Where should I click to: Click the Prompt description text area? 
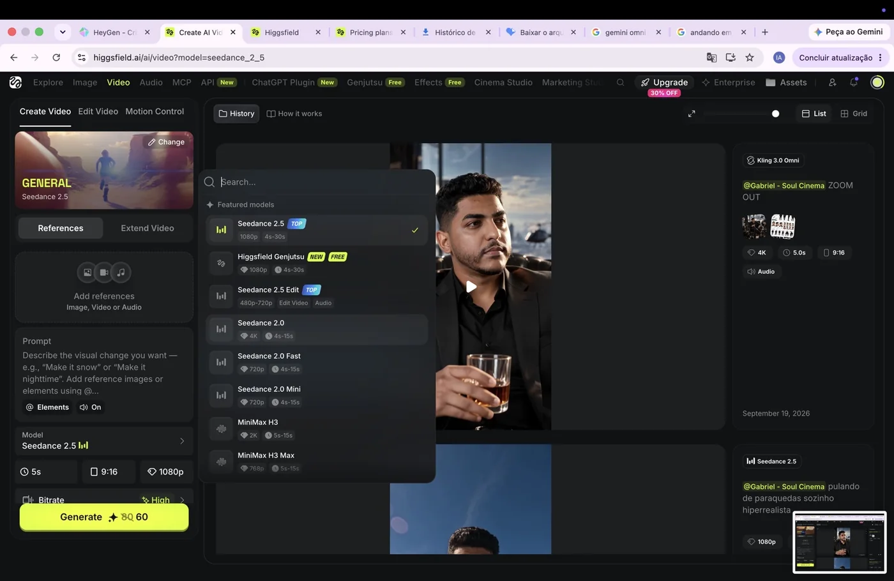click(104, 373)
